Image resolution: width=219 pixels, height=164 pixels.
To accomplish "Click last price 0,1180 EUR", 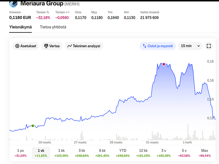I will click(20, 18).
